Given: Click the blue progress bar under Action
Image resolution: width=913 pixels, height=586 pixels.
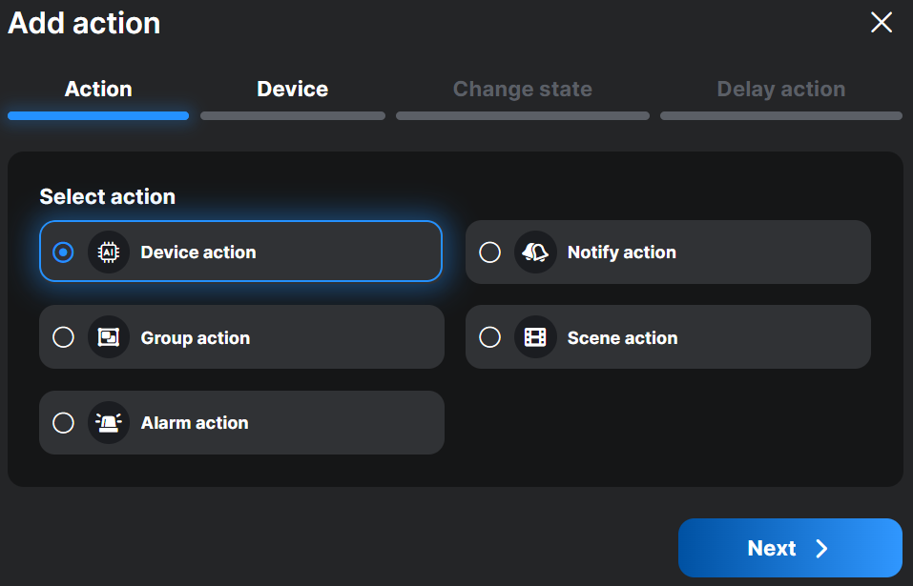Looking at the screenshot, I should click(98, 115).
